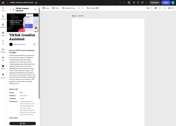Open Premium in the left sidebar
Image resolution: width=176 pixels, height=126 pixels.
point(3,76)
